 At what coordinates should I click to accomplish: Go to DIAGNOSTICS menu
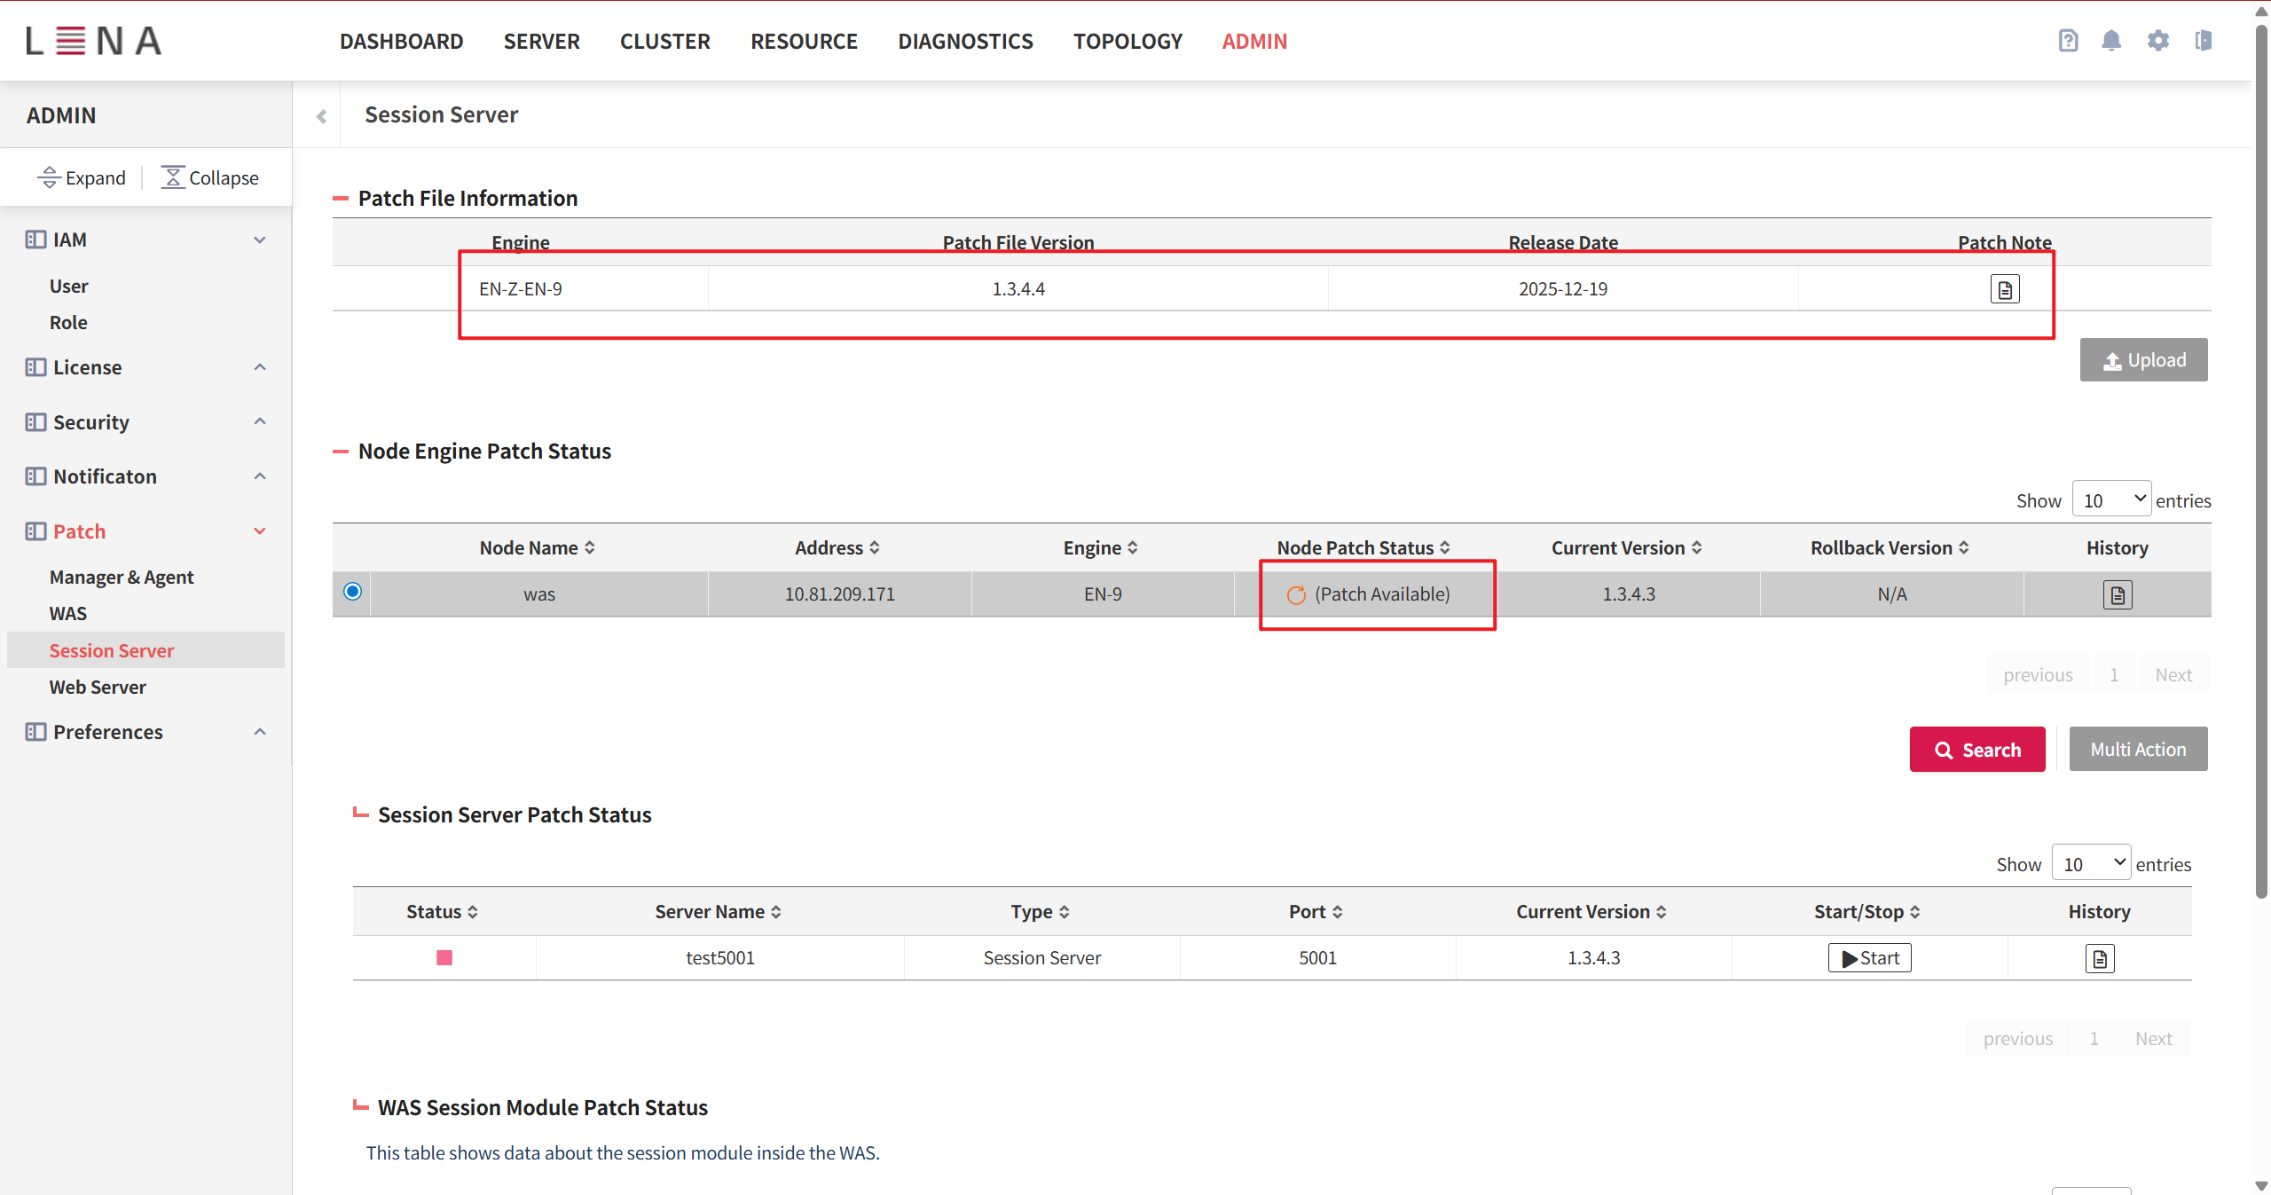[965, 42]
